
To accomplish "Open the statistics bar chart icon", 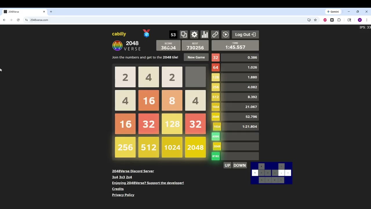I will pos(205,35).
